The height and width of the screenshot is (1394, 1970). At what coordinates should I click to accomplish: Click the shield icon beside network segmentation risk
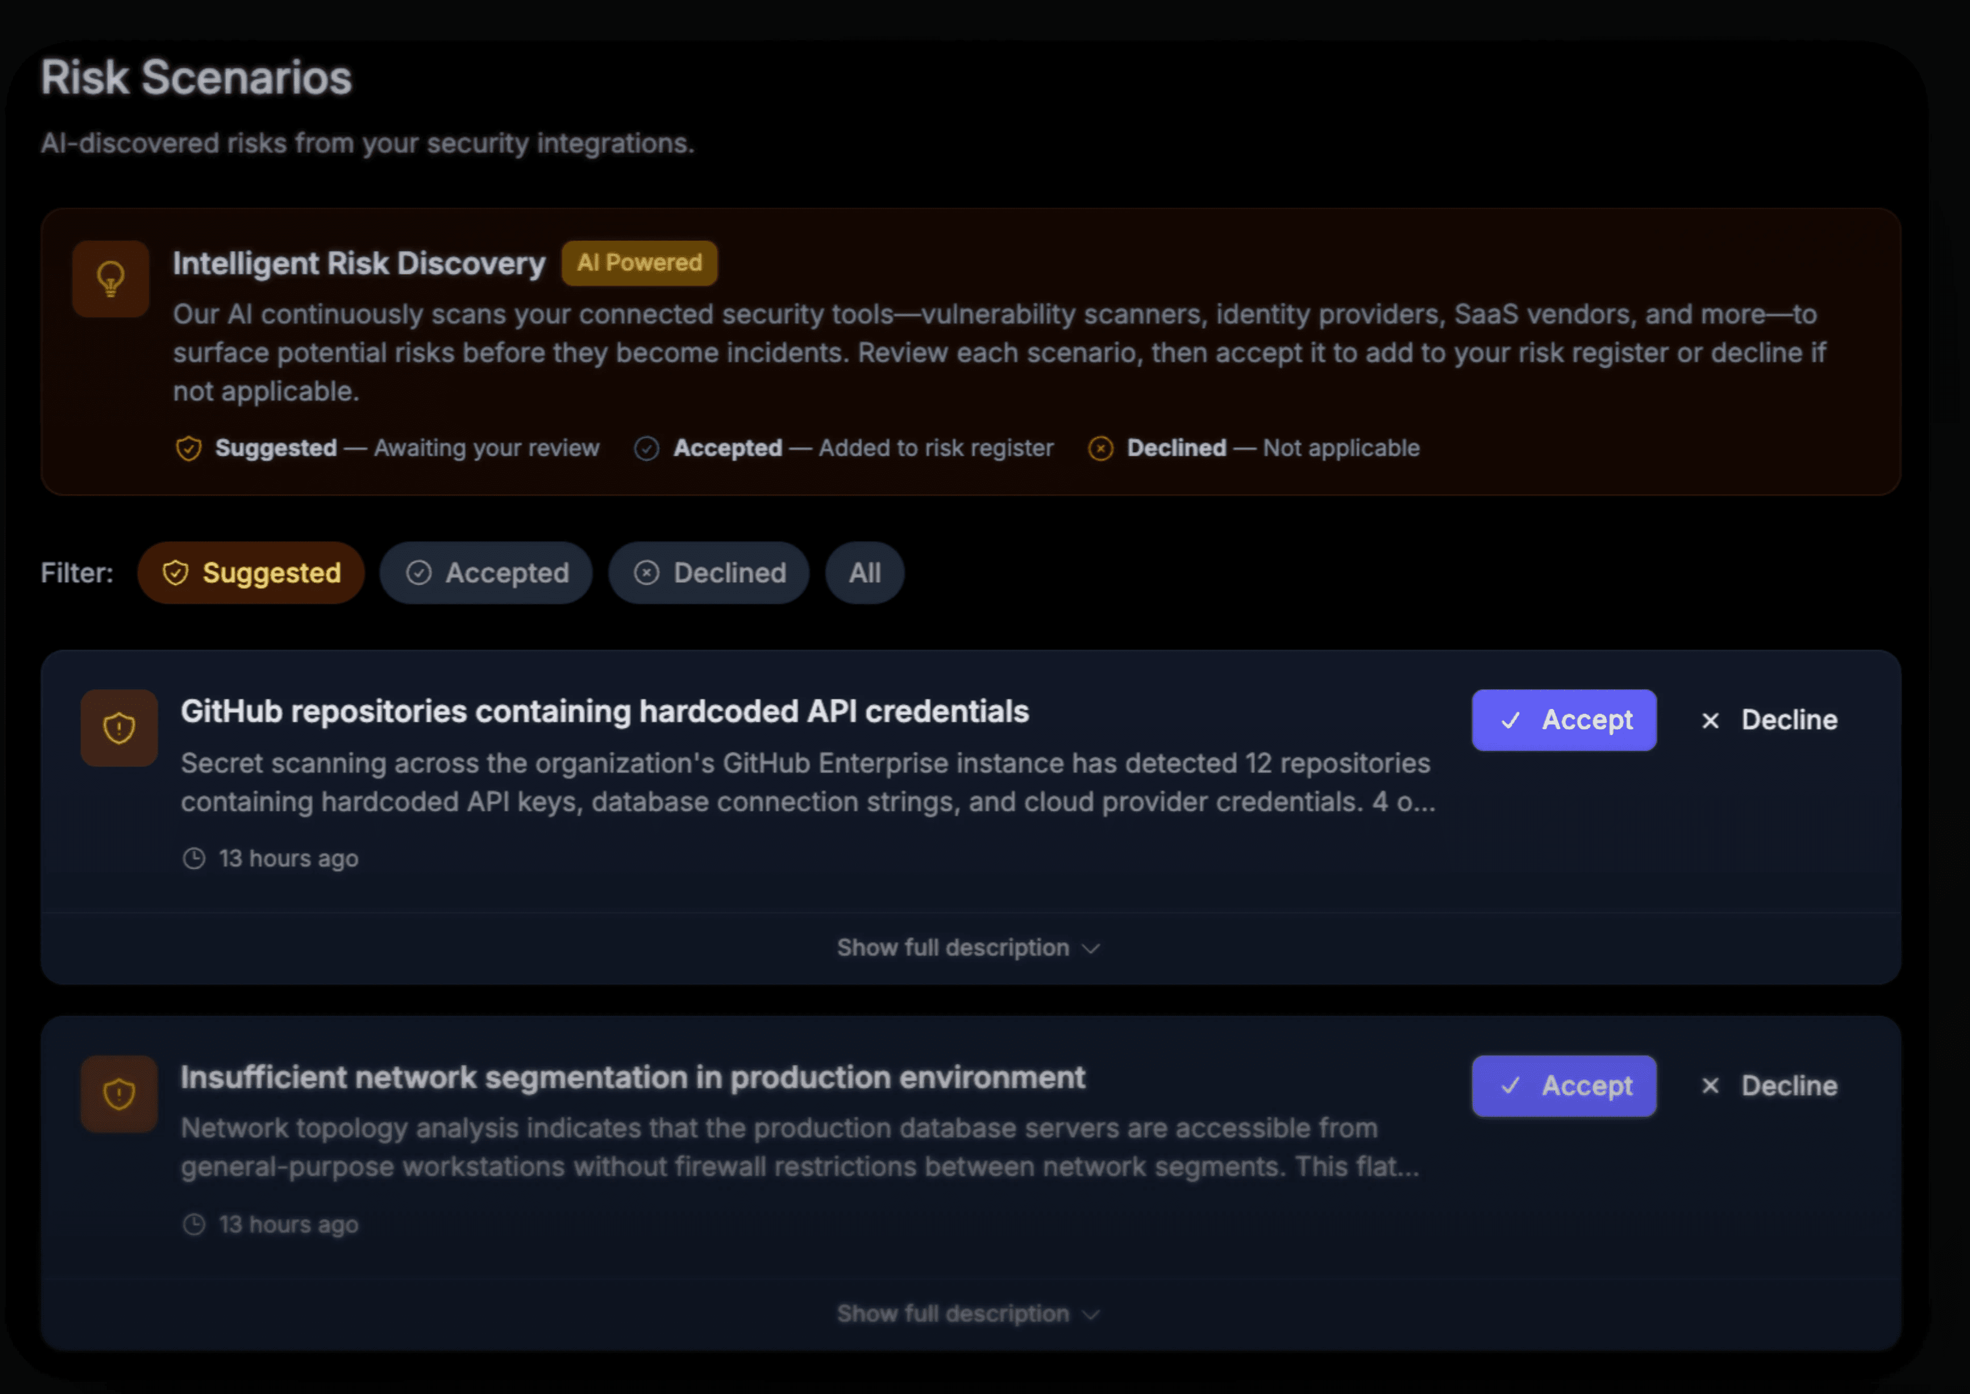click(x=119, y=1093)
